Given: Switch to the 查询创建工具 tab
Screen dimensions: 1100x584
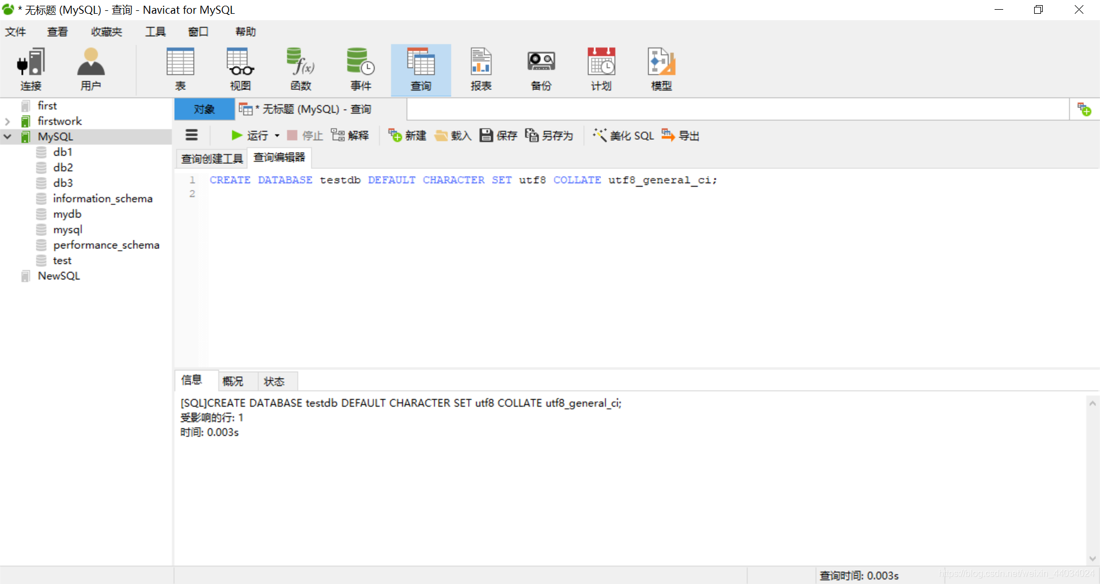Looking at the screenshot, I should click(x=212, y=159).
